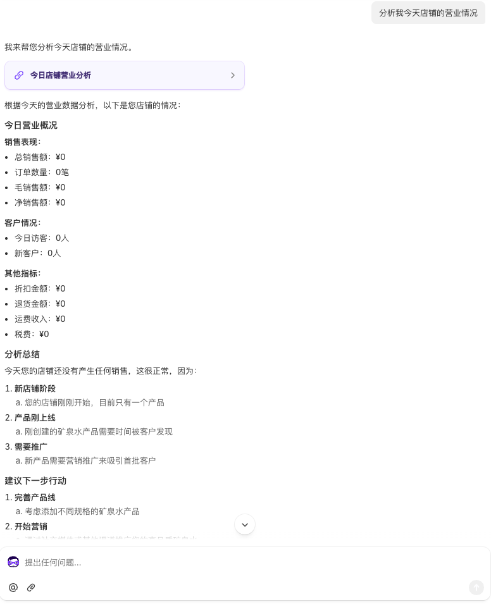Click the 建议下一步行动 heading
The height and width of the screenshot is (604, 491).
(35, 481)
